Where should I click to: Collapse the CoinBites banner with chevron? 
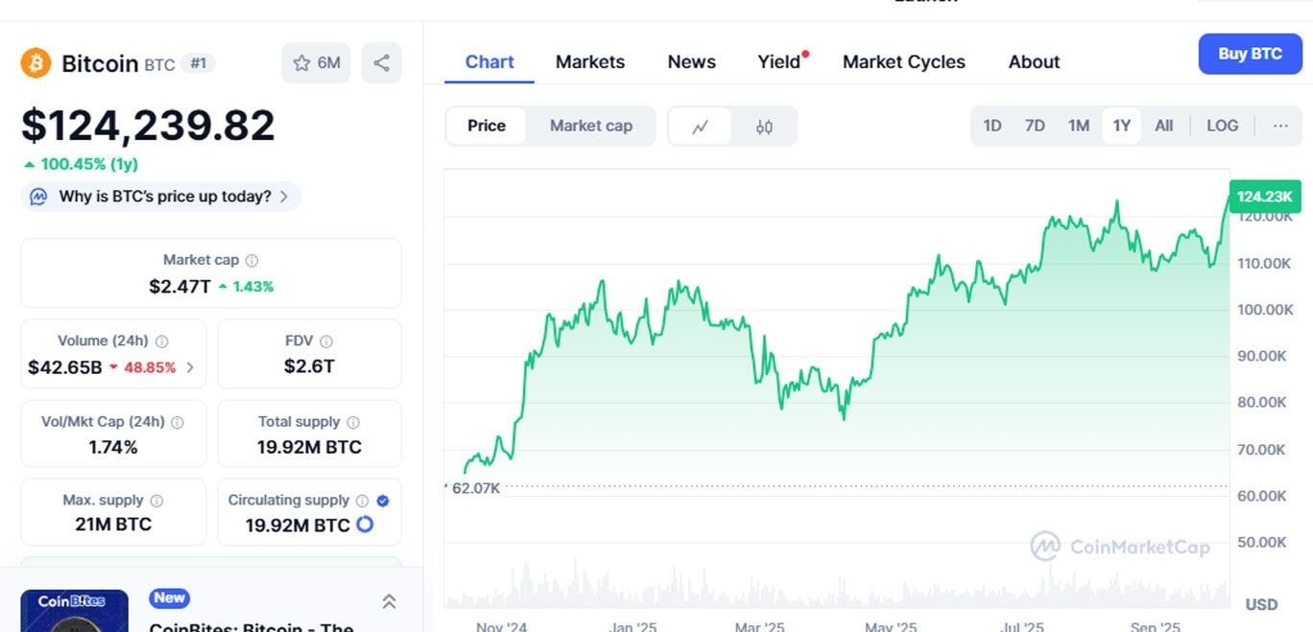click(389, 601)
